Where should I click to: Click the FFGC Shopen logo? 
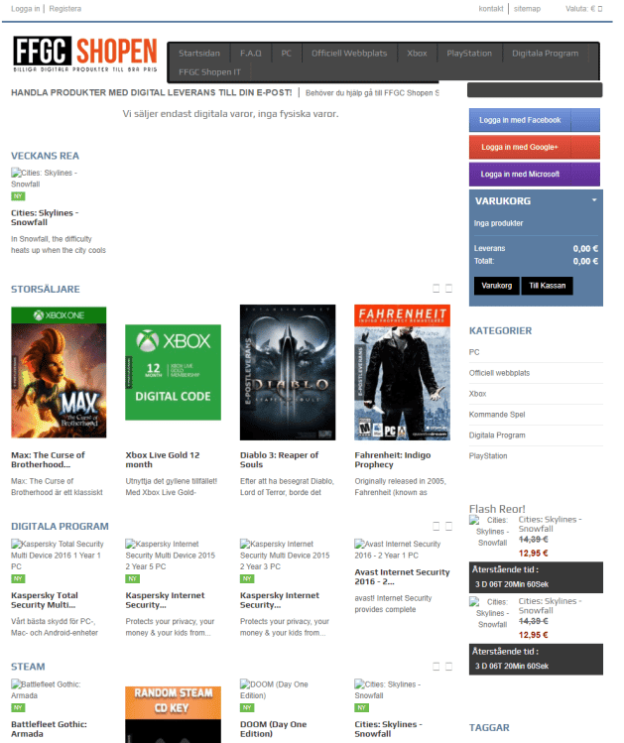point(84,54)
